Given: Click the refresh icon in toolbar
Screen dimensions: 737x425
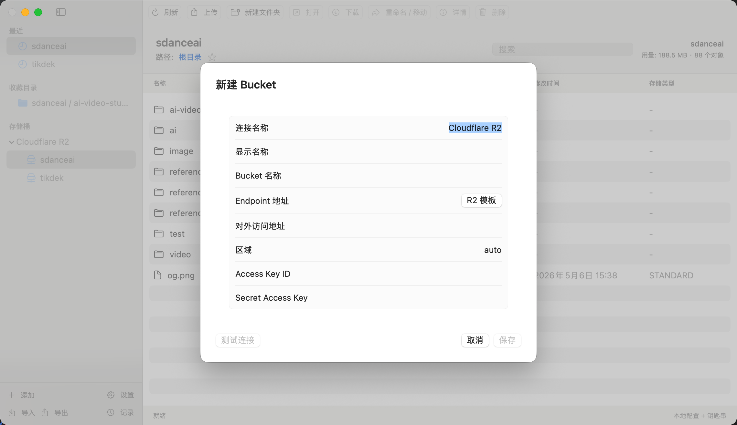Looking at the screenshot, I should (x=155, y=12).
